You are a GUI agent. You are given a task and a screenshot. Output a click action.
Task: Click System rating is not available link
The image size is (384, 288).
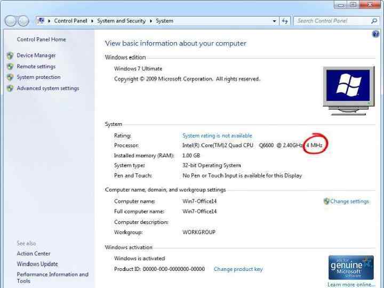(x=217, y=135)
